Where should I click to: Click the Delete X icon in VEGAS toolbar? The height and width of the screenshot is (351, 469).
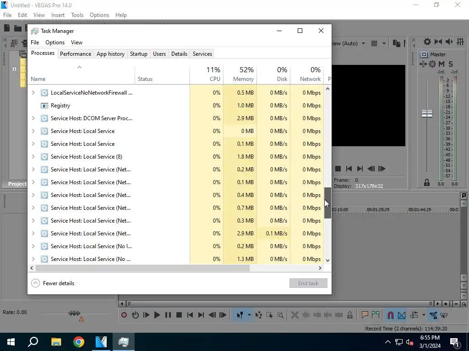coord(295,315)
